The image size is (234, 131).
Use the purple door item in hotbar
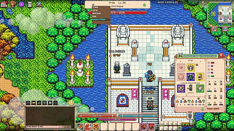(143, 127)
